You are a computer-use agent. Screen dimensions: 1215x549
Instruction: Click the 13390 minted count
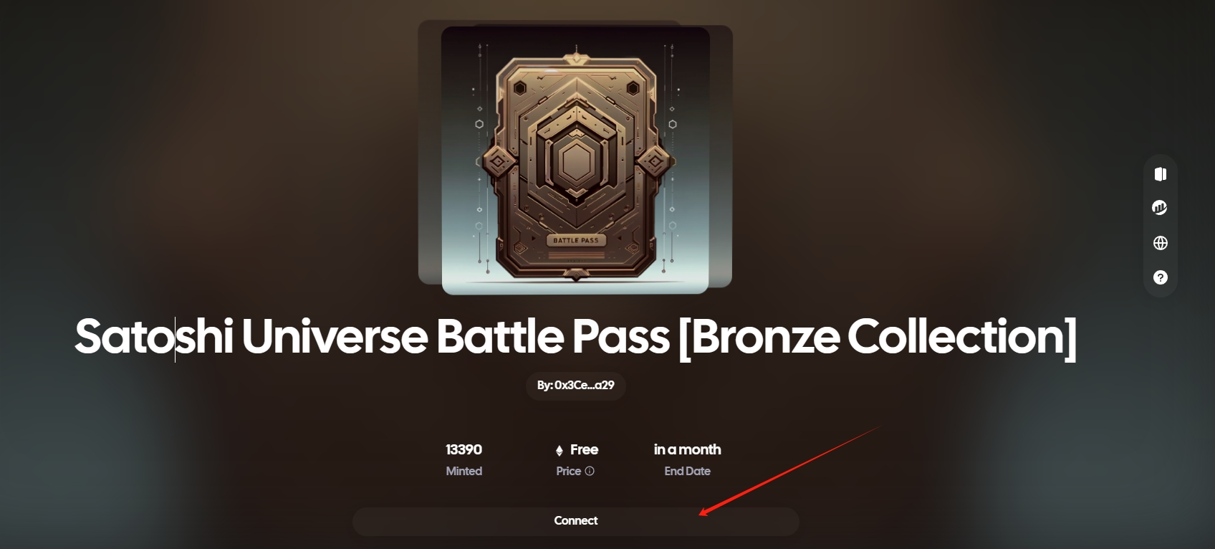pos(464,449)
